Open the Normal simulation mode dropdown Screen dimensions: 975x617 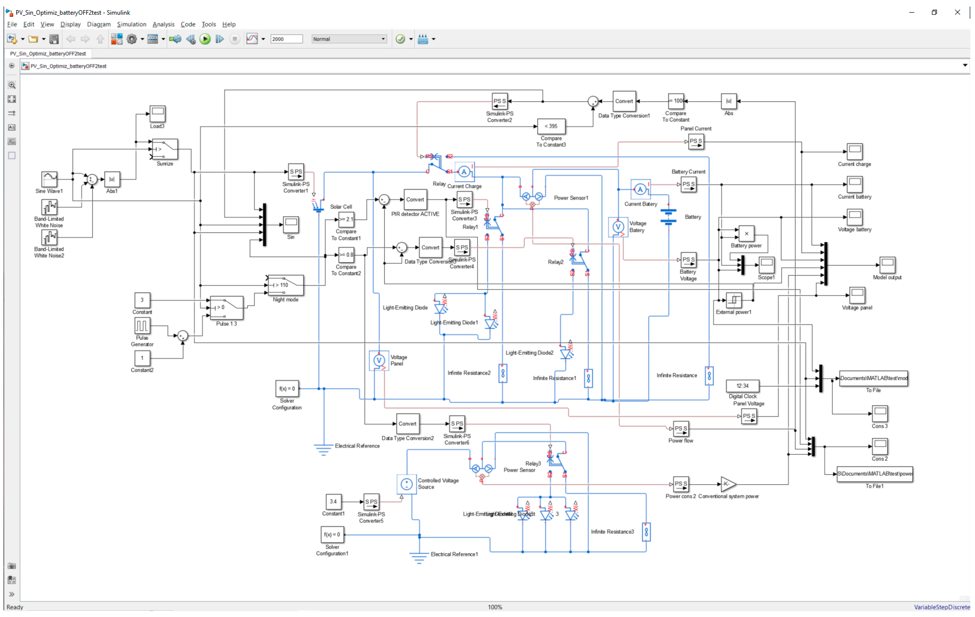(x=349, y=39)
